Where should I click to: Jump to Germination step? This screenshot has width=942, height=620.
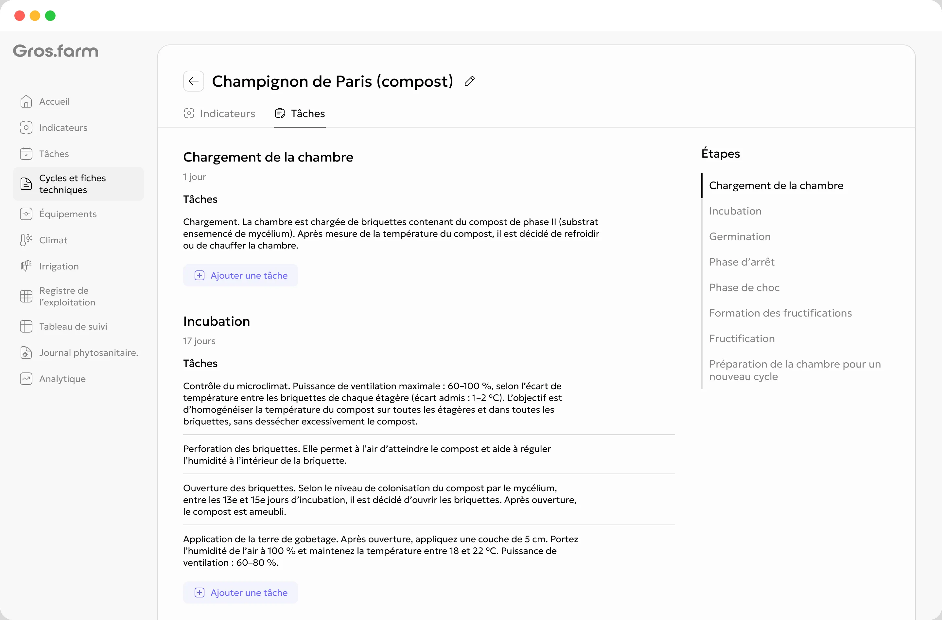tap(739, 237)
